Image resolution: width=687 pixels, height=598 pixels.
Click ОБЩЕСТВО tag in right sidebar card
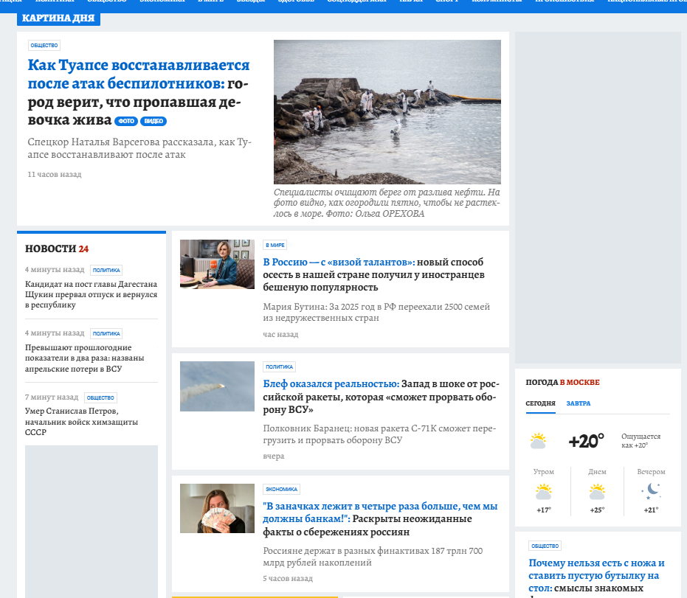coord(545,546)
